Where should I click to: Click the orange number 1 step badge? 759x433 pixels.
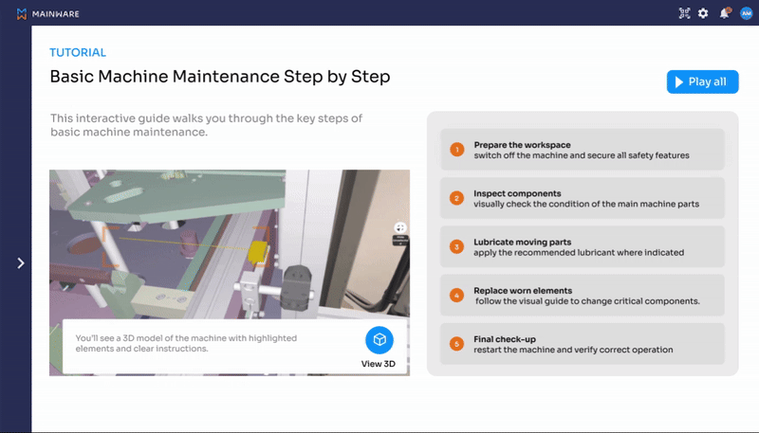(456, 150)
